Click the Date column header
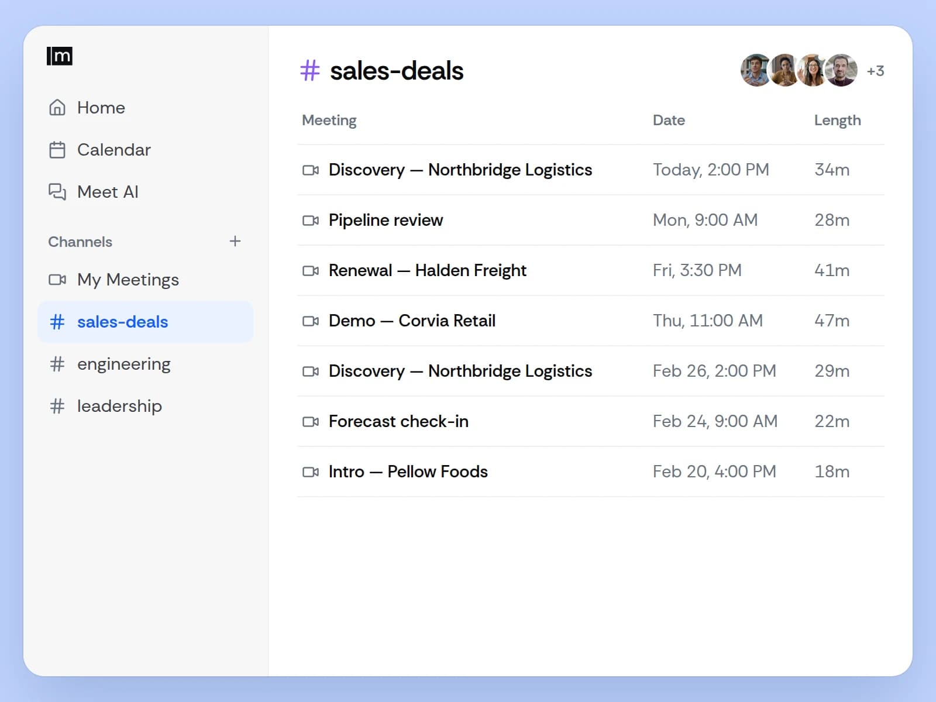936x702 pixels. [669, 120]
